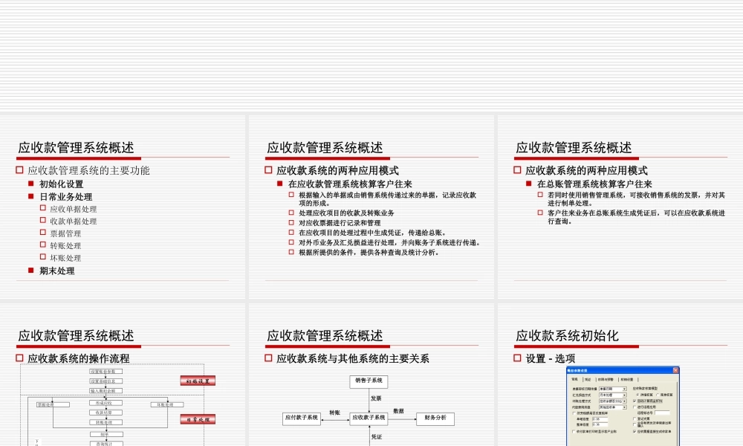
Task: Click the red square bullet before 应收款管理系统的主要功能
Action: pyautogui.click(x=19, y=169)
